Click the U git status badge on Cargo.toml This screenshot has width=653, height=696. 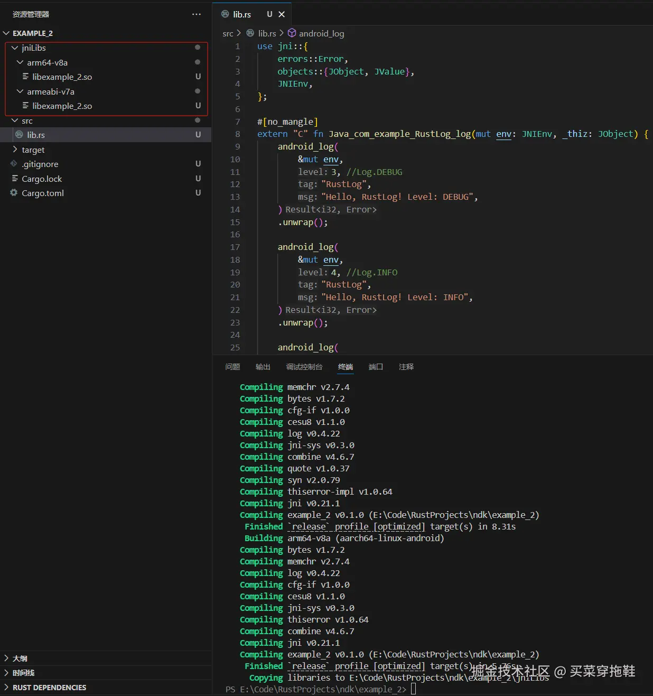click(198, 193)
